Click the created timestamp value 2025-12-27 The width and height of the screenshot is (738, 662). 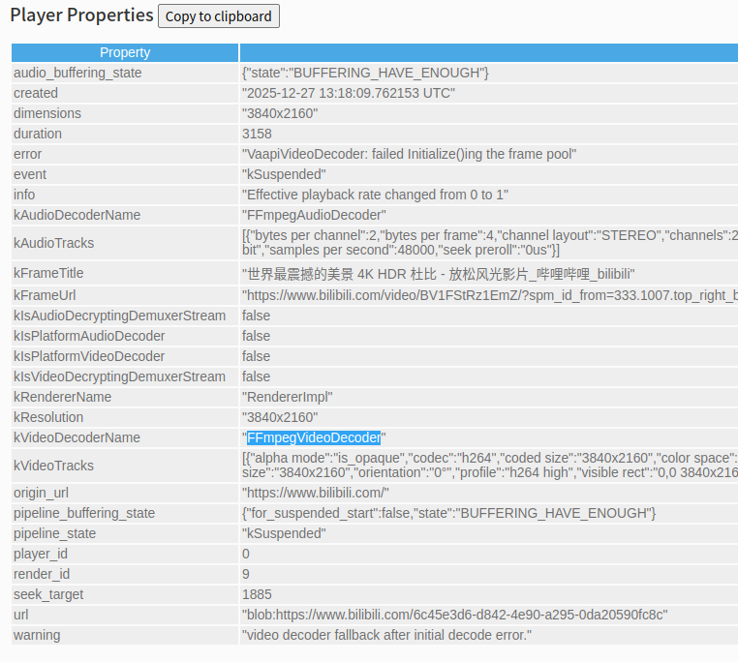point(349,93)
